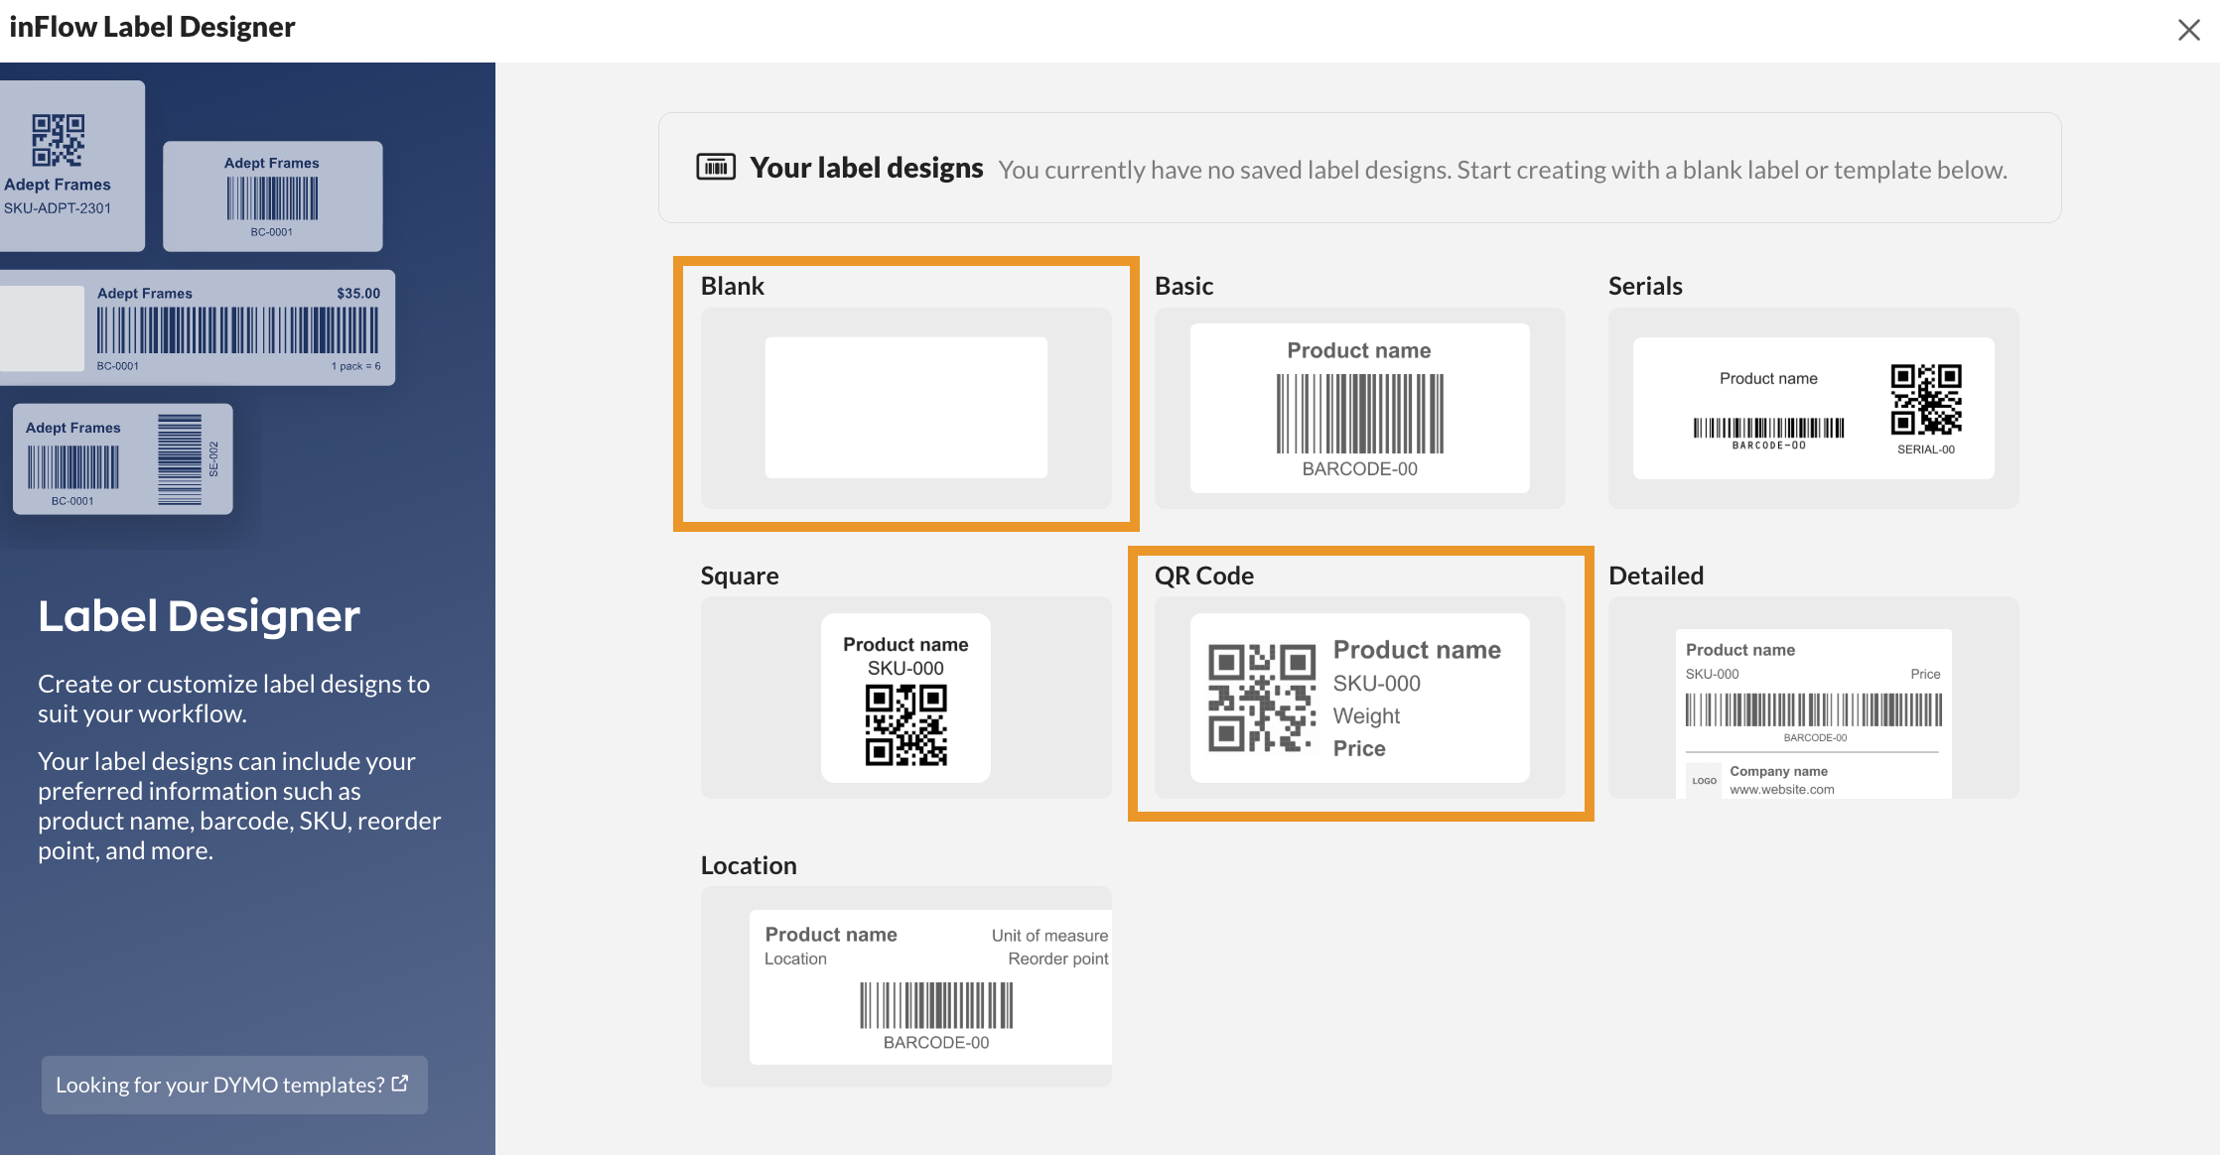
Task: Select the Blank label template
Action: tap(905, 408)
